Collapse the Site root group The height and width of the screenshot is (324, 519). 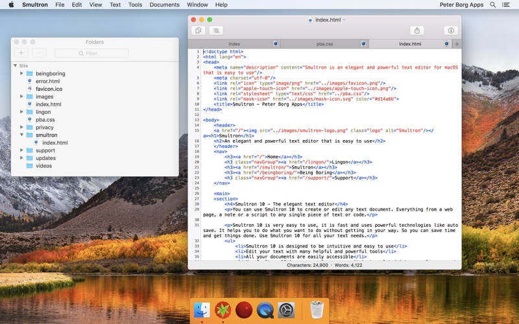[15, 66]
